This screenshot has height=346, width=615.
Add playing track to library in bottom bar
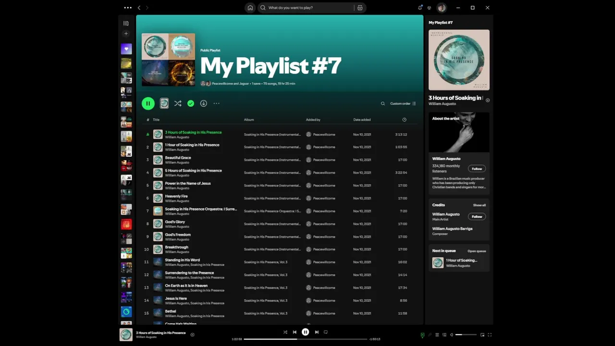(x=192, y=335)
